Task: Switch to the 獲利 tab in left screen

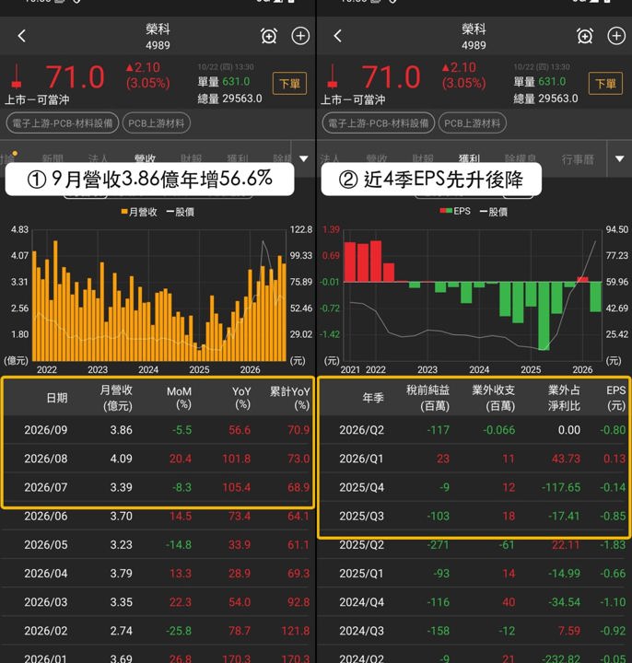Action: [238, 159]
